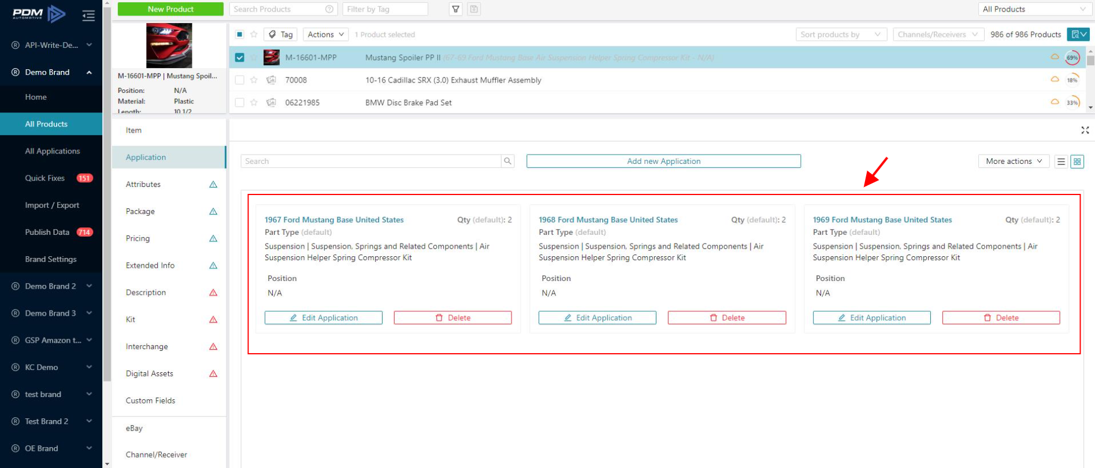Click the expand fullscreen icon
Viewport: 1095px width, 468px height.
(1085, 130)
